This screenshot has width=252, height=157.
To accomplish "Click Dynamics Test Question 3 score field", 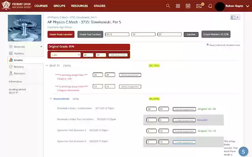I will pos(151,131).
